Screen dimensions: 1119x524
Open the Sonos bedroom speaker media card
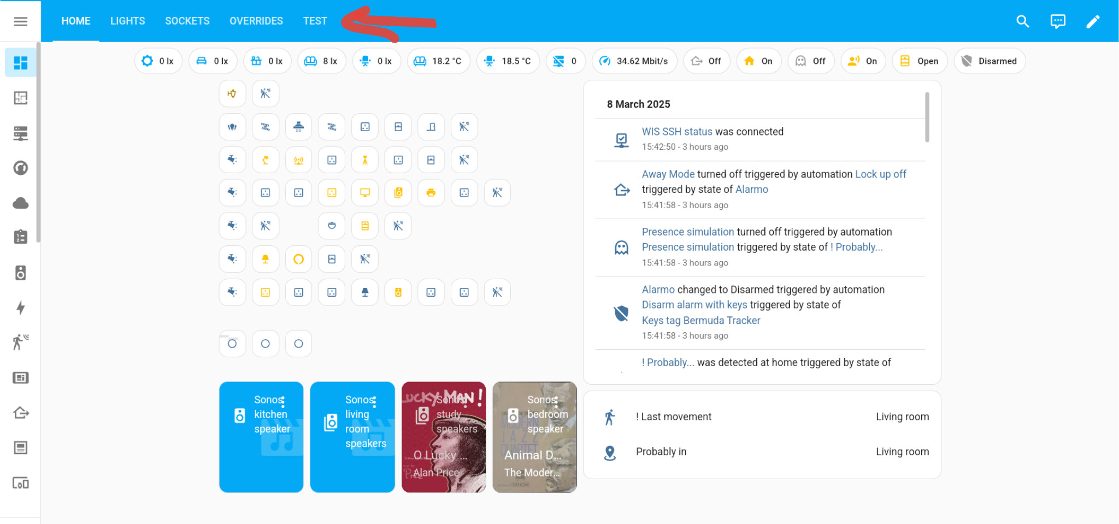pos(534,437)
